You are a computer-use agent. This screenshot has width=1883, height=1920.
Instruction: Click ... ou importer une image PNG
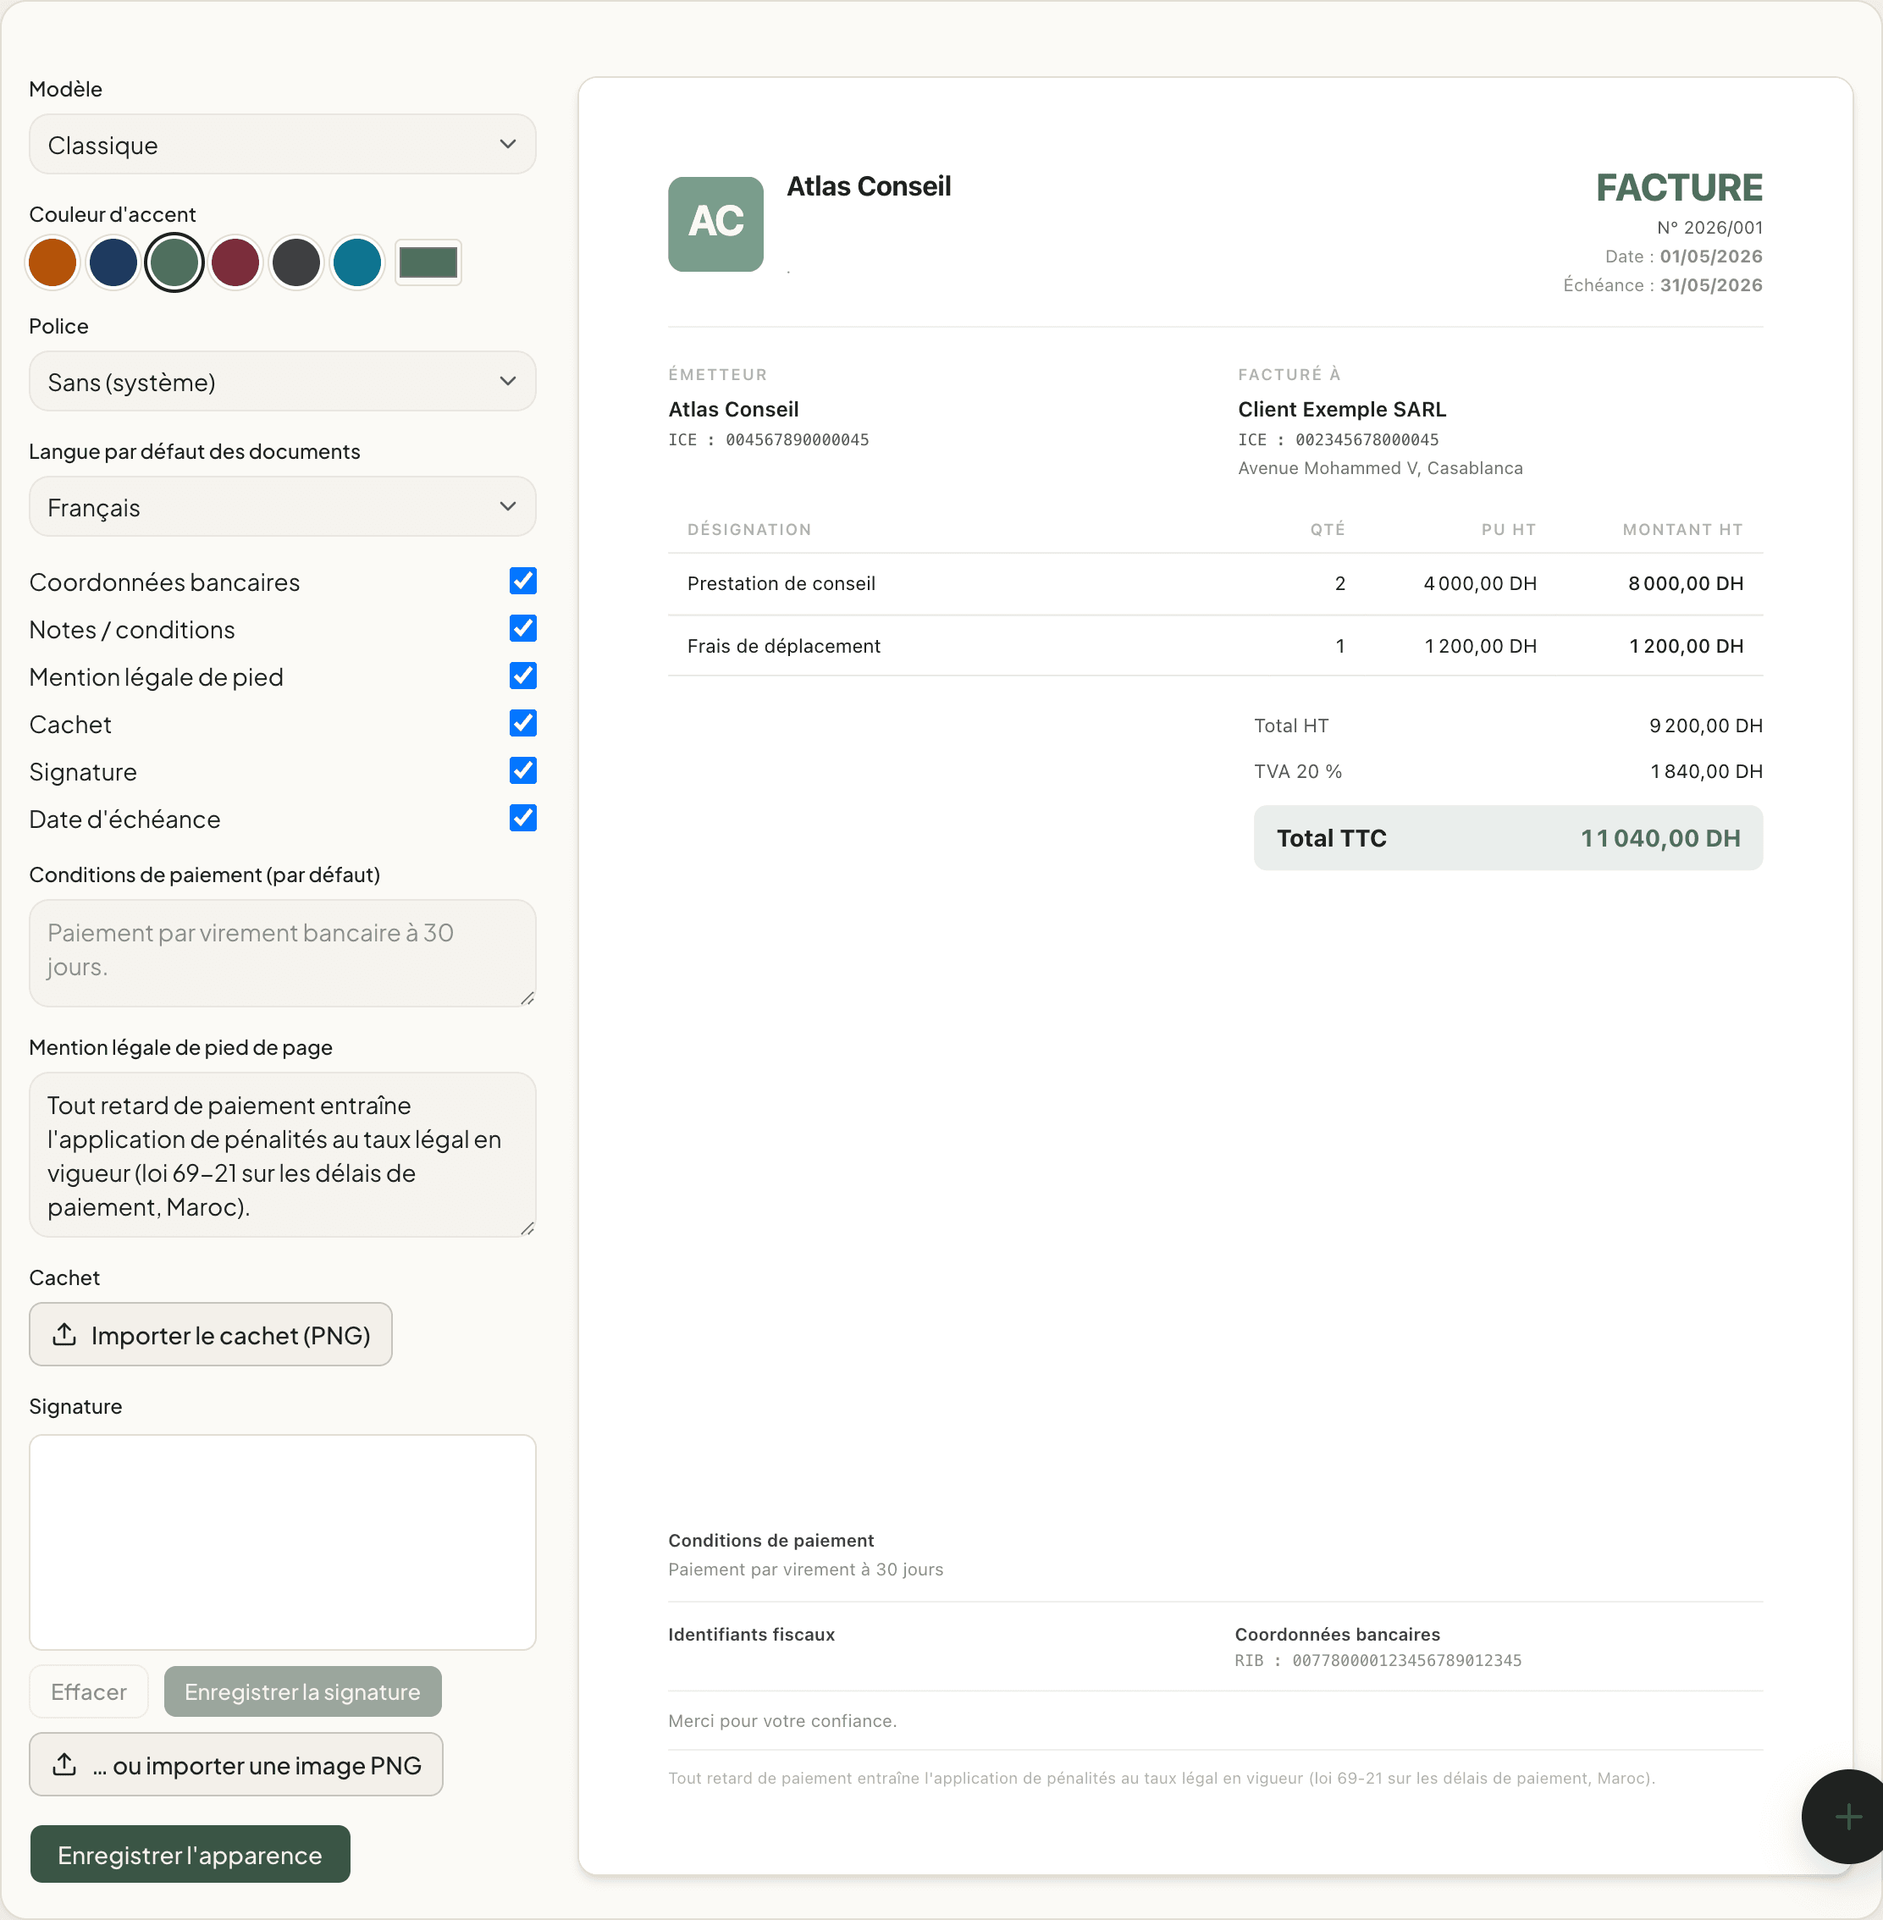click(236, 1765)
